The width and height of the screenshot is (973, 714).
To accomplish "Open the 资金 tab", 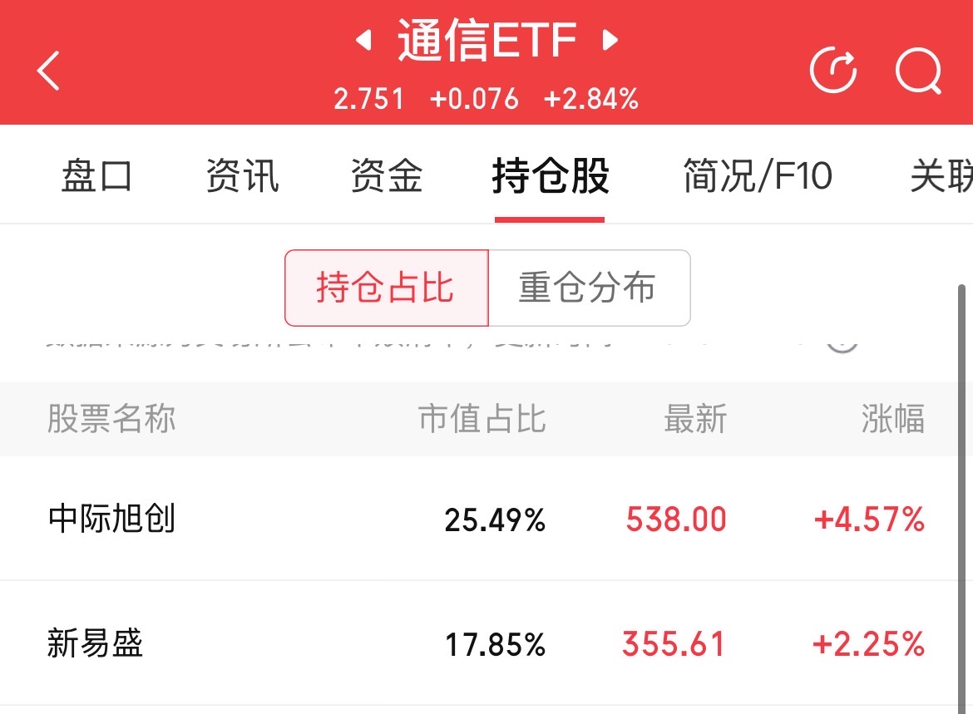I will pos(387,177).
